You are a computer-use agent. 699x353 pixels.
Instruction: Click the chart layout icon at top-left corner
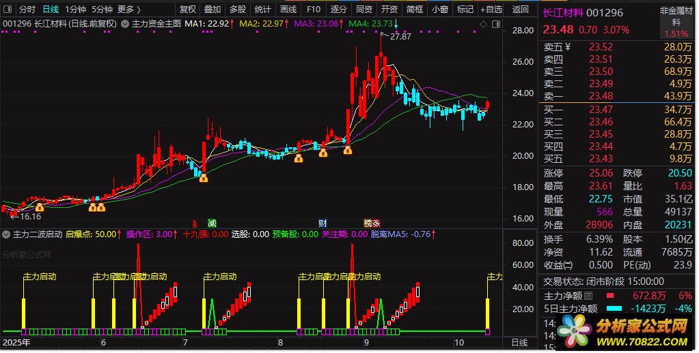(8, 10)
